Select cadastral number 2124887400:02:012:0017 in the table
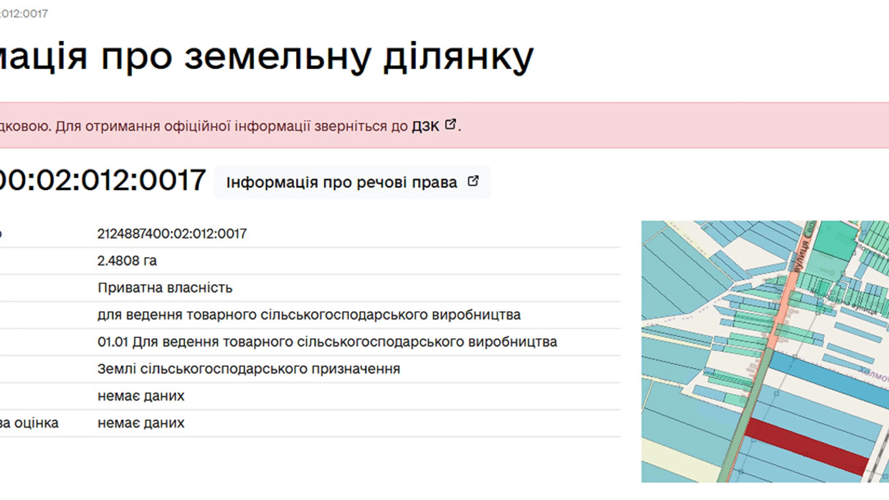 pos(172,234)
